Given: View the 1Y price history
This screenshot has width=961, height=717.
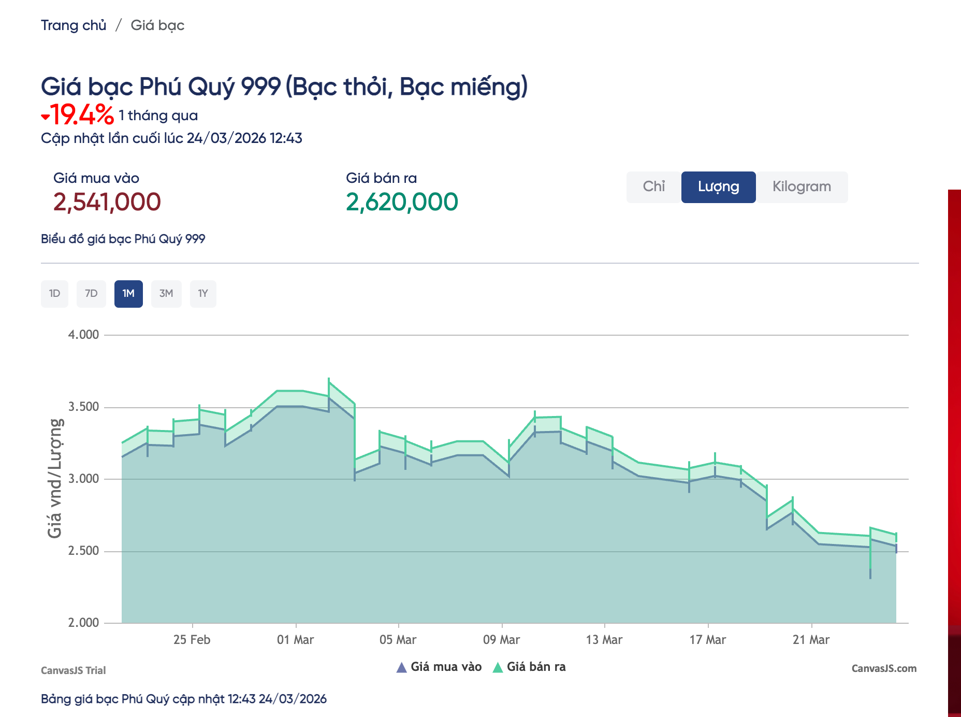Looking at the screenshot, I should 203,294.
